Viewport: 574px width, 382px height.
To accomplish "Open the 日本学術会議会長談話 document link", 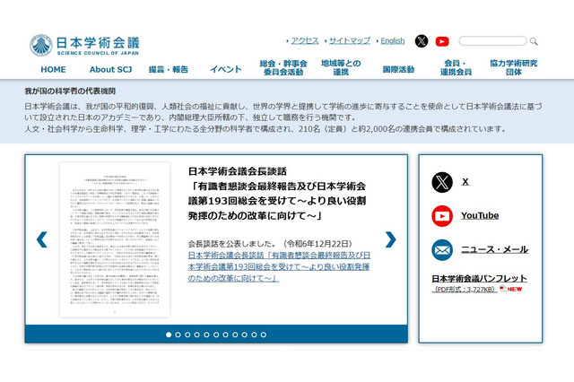I will point(279,266).
